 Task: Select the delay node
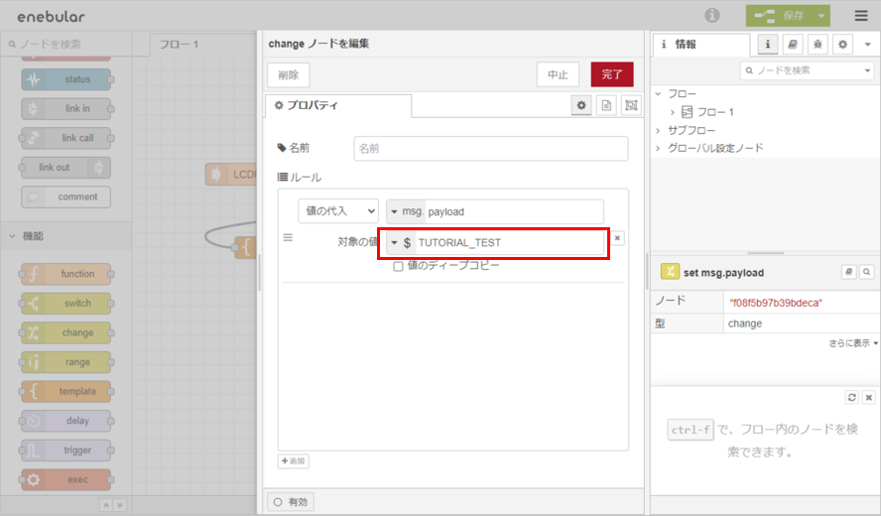66,421
